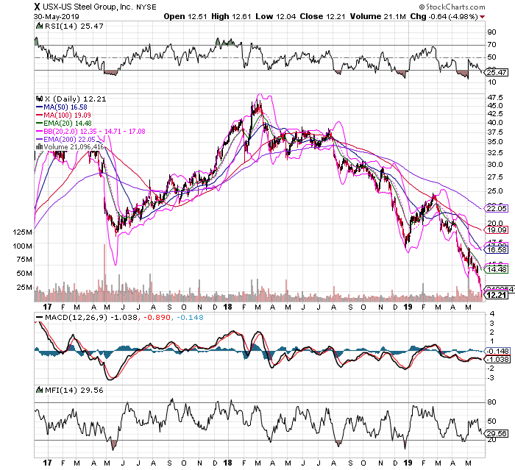Click the black MACD legend line marker
Viewport: 515px width, 470px height.
pos(39,318)
